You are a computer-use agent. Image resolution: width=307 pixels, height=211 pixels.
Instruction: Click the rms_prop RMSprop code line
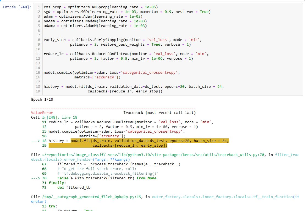pyautogui.click(x=101, y=7)
